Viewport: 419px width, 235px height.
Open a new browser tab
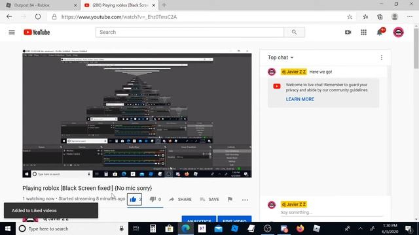(164, 5)
